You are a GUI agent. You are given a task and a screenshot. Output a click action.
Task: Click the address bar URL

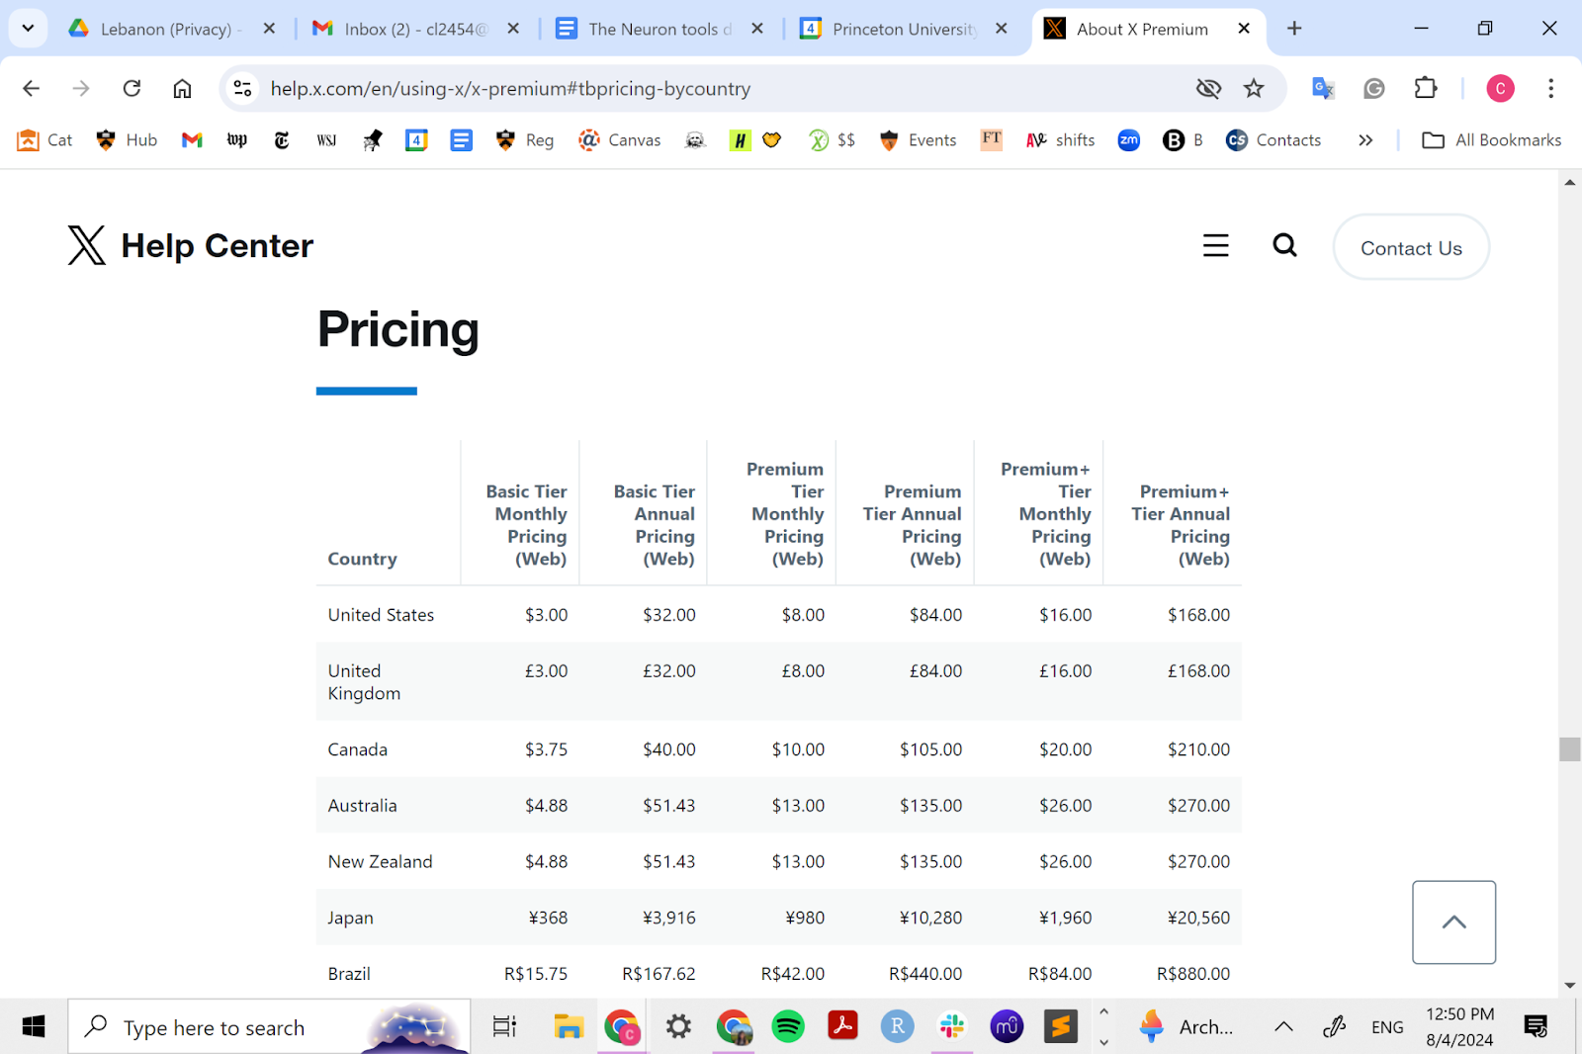(x=510, y=88)
